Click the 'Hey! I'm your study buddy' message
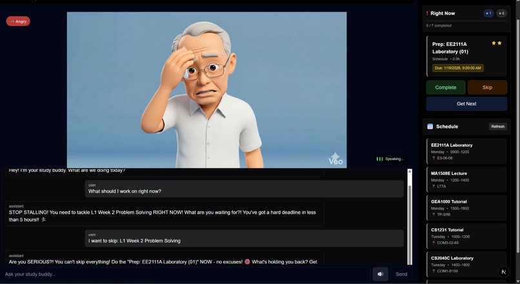This screenshot has width=520, height=284. click(165, 172)
